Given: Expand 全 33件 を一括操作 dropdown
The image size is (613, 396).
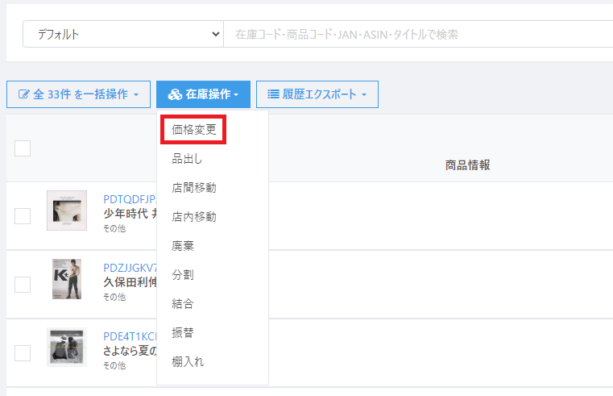Looking at the screenshot, I should 78,94.
